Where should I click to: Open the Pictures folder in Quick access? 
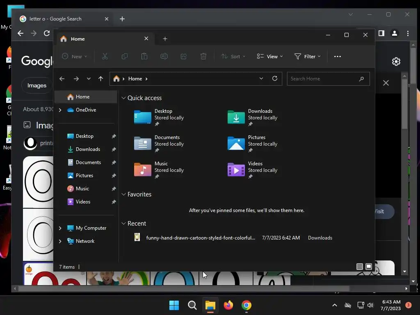[x=253, y=144]
